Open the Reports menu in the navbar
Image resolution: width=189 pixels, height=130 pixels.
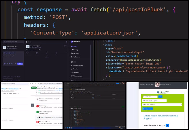[x=142, y=85]
